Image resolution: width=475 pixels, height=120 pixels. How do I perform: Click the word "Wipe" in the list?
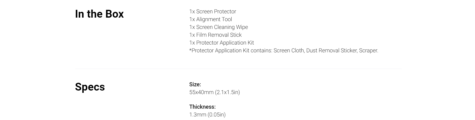point(242,27)
